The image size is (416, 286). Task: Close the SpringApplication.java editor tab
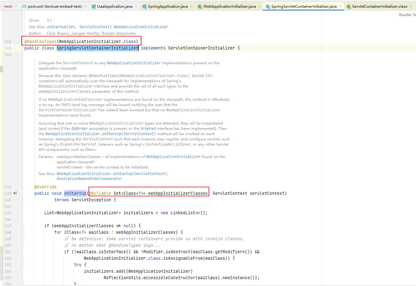click(x=191, y=6)
